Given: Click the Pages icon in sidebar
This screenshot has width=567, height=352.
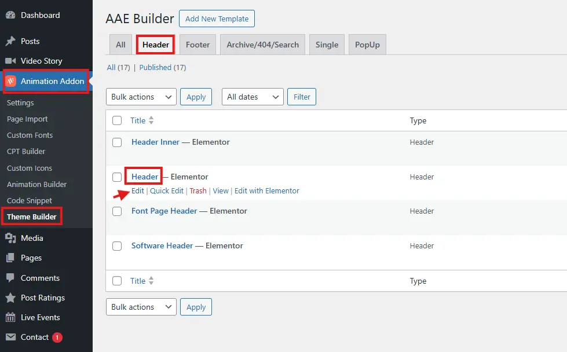Looking at the screenshot, I should [x=10, y=258].
